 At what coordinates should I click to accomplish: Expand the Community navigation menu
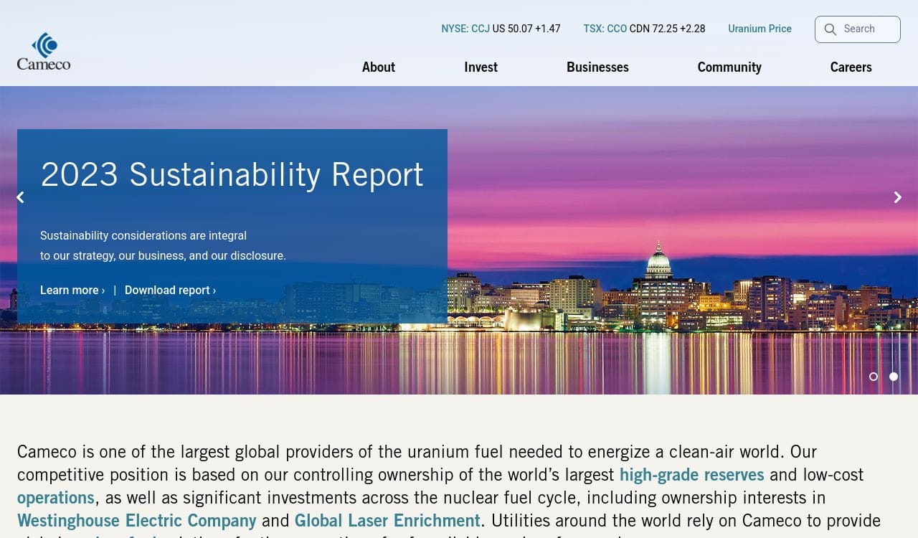point(729,67)
